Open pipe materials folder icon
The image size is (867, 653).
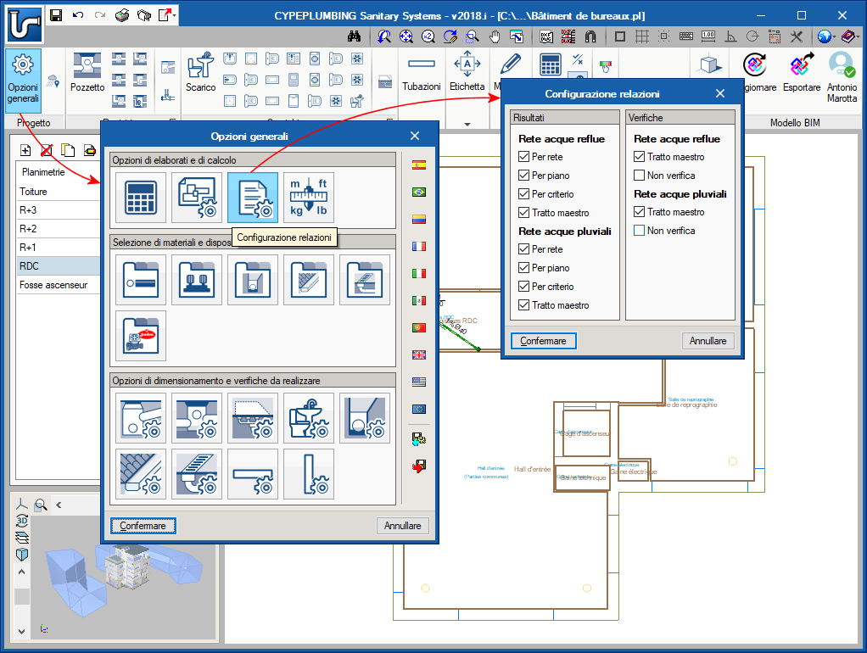pos(141,280)
